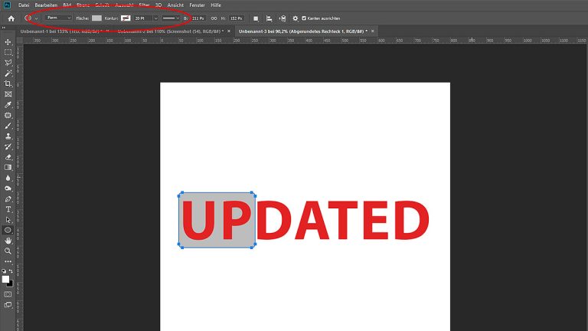The width and height of the screenshot is (588, 331).
Task: Open the Datei menu
Action: pos(24,5)
